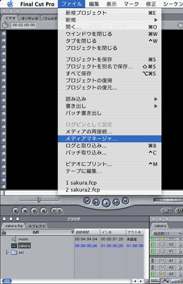Open the 書き出し submenu
Image resolution: width=183 pixels, height=284 pixels.
pyautogui.click(x=109, y=106)
